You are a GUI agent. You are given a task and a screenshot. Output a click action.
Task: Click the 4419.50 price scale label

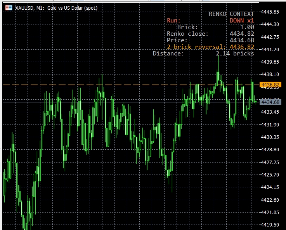tap(270, 225)
